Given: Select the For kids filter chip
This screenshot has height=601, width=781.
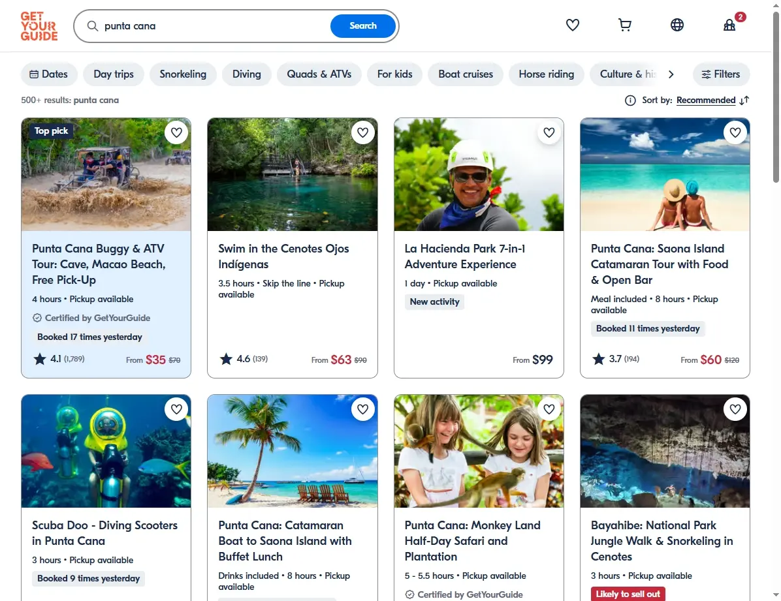Looking at the screenshot, I should pyautogui.click(x=394, y=74).
